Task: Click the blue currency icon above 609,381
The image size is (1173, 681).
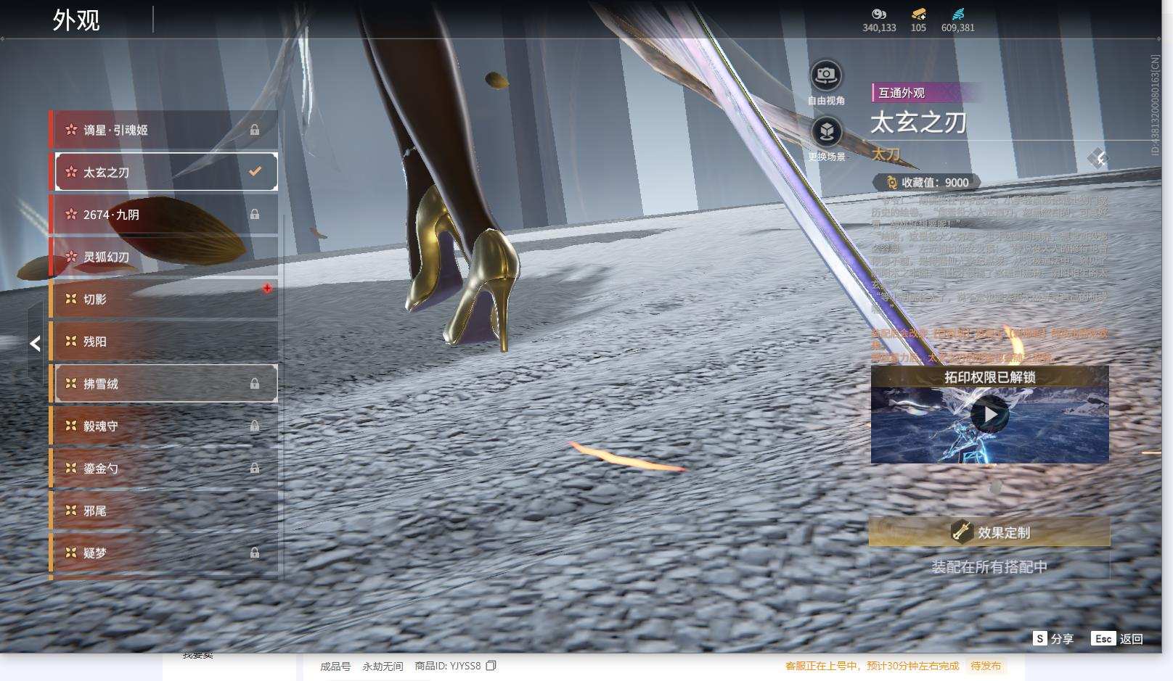Action: tap(958, 14)
